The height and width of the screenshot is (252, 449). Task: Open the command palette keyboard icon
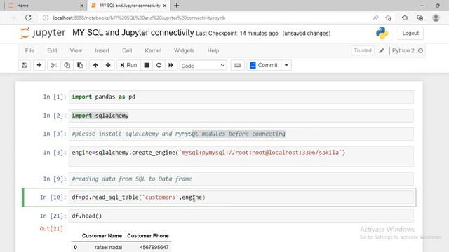coord(237,65)
